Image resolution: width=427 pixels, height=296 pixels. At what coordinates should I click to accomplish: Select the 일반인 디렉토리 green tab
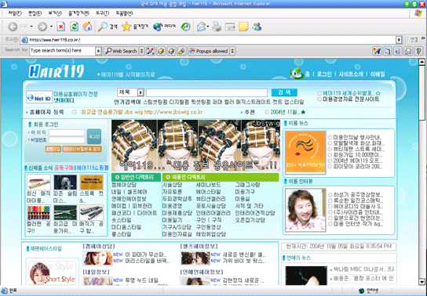point(136,177)
